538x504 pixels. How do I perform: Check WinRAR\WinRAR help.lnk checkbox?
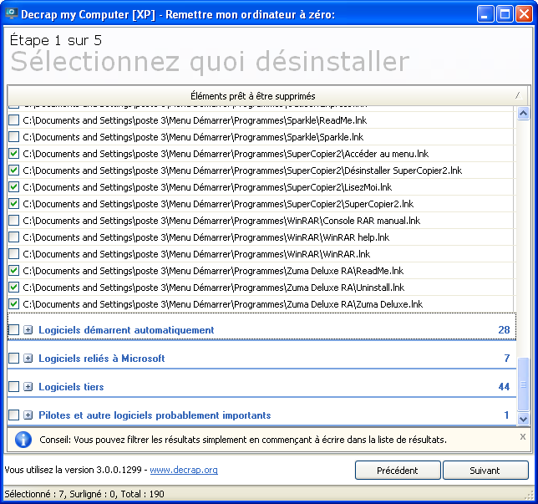point(13,237)
